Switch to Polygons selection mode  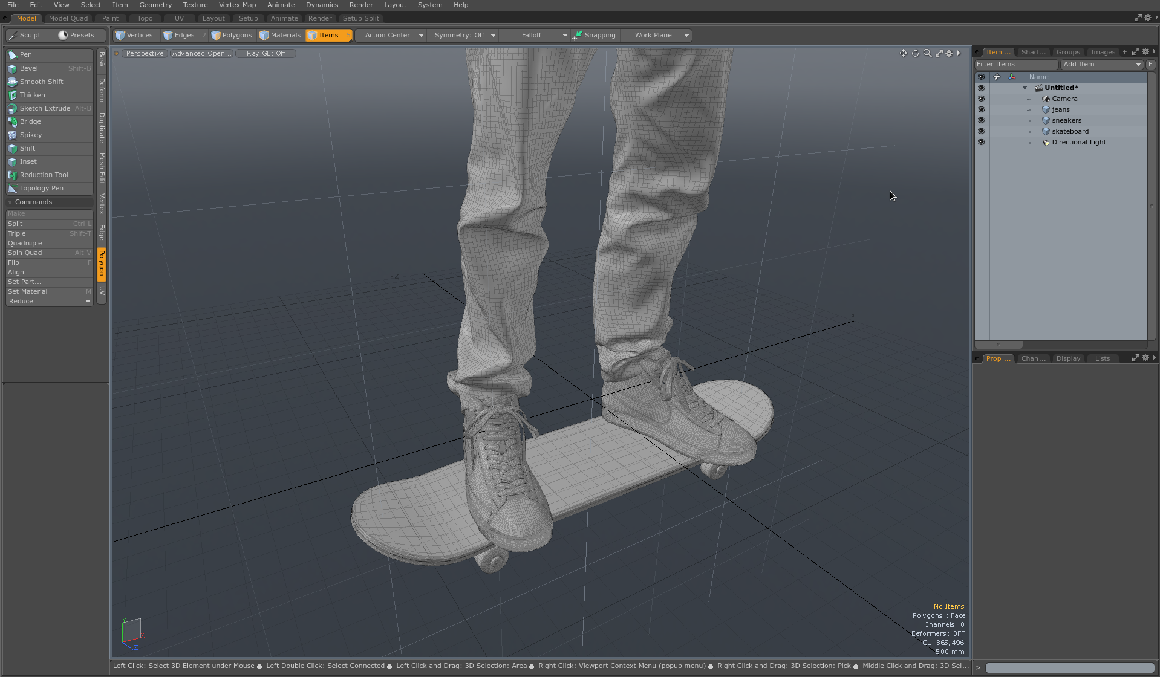[232, 35]
